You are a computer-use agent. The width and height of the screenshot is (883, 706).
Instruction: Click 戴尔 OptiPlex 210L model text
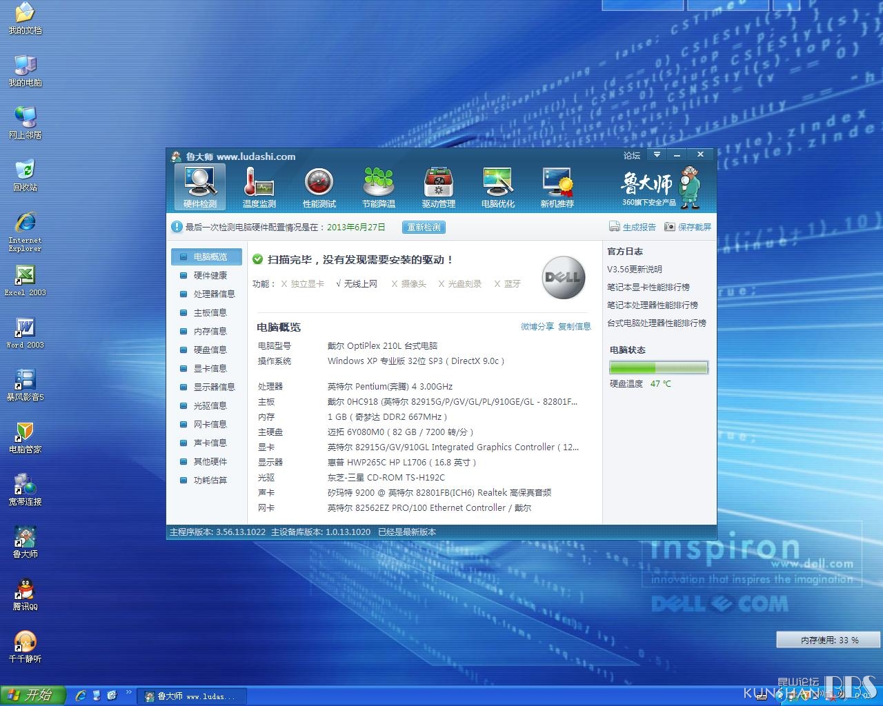point(382,346)
